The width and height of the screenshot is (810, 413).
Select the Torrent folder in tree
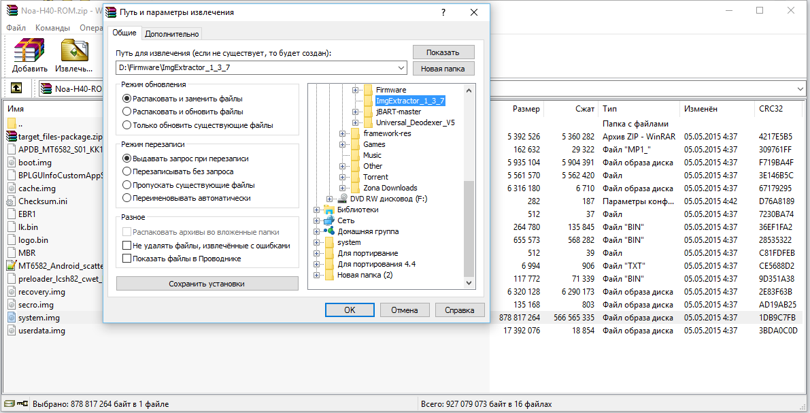click(x=375, y=177)
